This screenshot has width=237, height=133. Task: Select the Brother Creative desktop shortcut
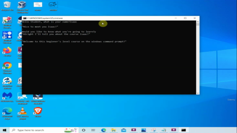pyautogui.click(x=7, y=23)
